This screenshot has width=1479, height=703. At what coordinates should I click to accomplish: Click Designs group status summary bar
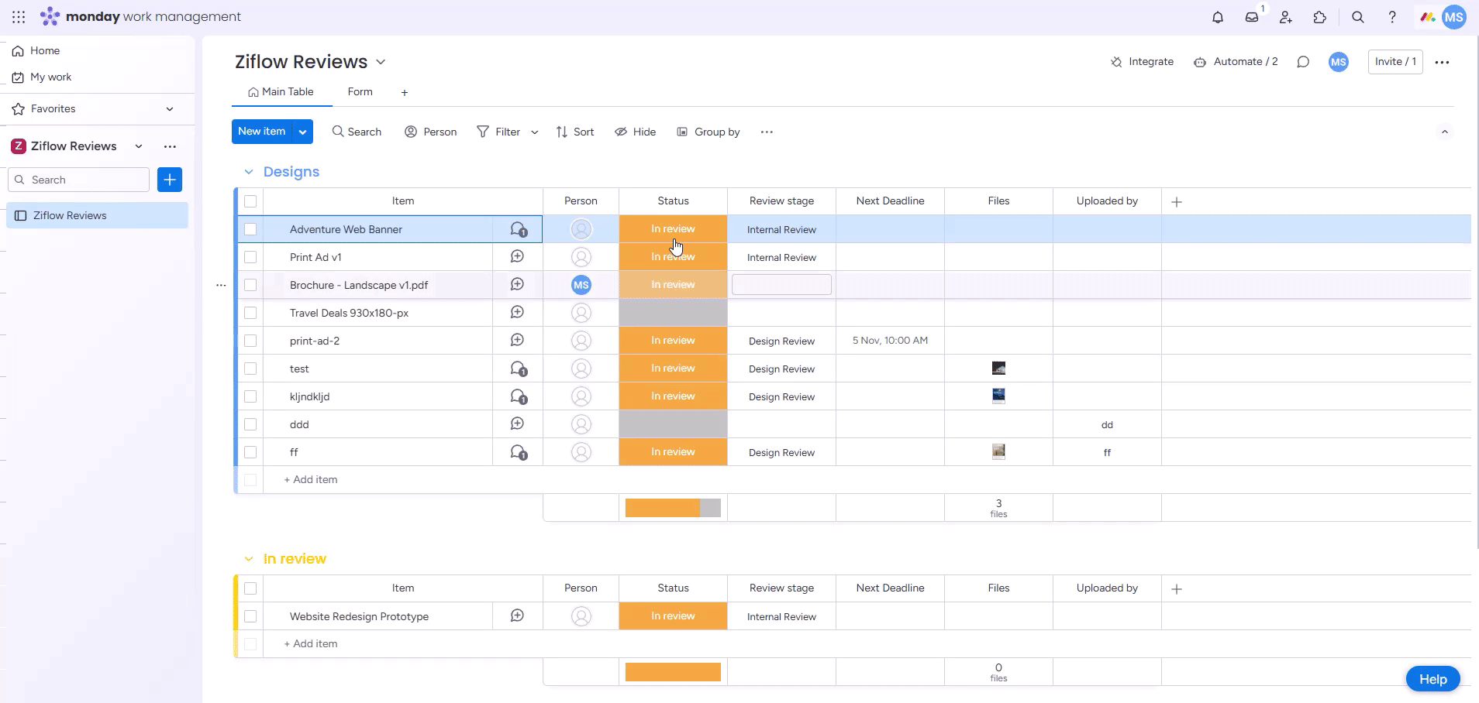tap(673, 508)
